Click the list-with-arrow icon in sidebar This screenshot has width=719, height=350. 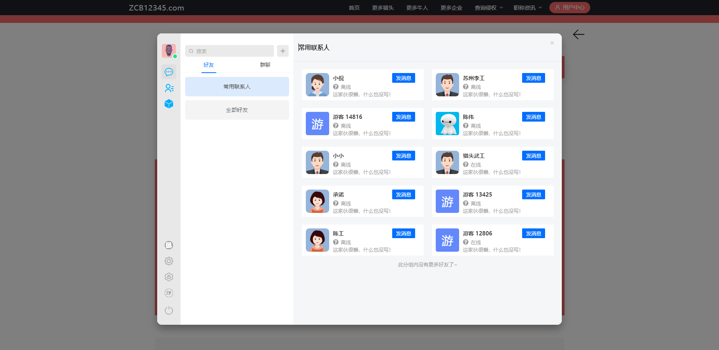point(169,293)
